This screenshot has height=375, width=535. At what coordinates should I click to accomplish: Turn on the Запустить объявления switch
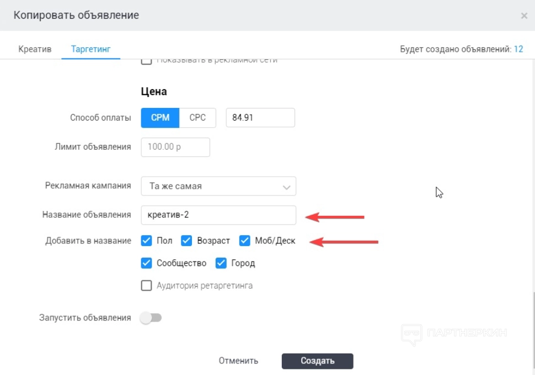coord(151,318)
